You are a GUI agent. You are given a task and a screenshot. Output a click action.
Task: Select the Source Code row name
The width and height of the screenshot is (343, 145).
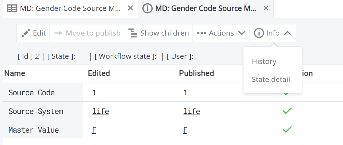[x=31, y=93]
